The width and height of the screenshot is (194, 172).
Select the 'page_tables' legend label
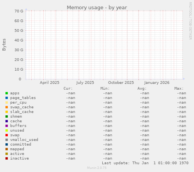pos(23,98)
